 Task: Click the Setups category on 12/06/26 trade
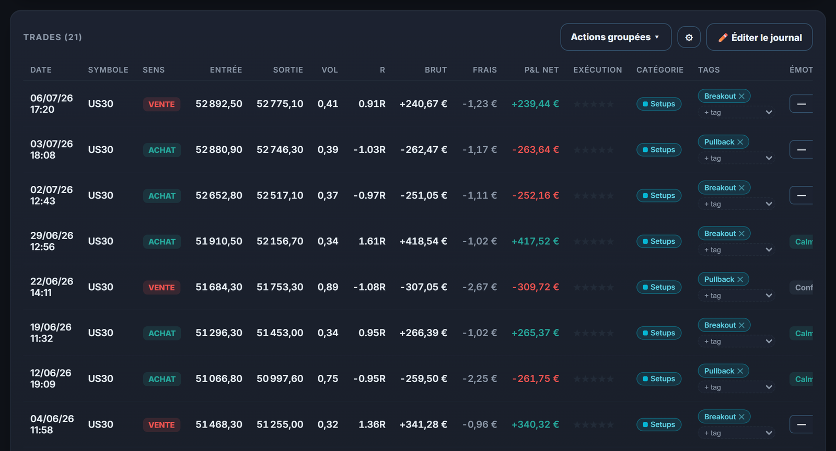point(659,378)
